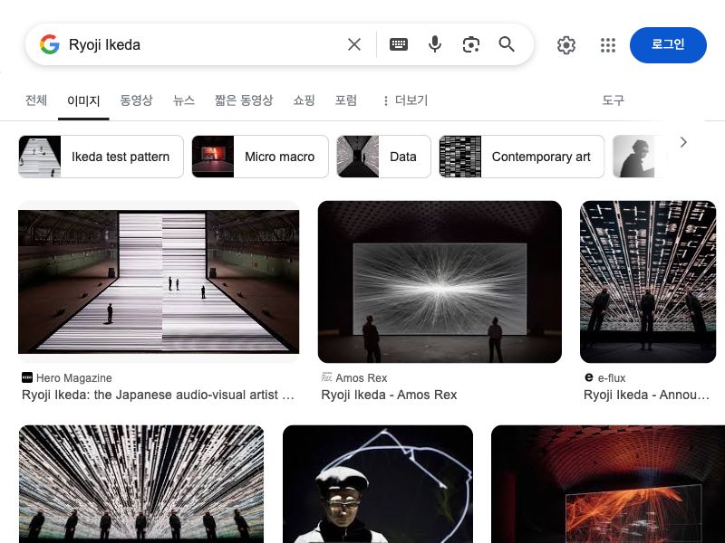Viewport: 725px width, 543px height.
Task: Open the 짧은 동영상 tab
Action: 244,100
